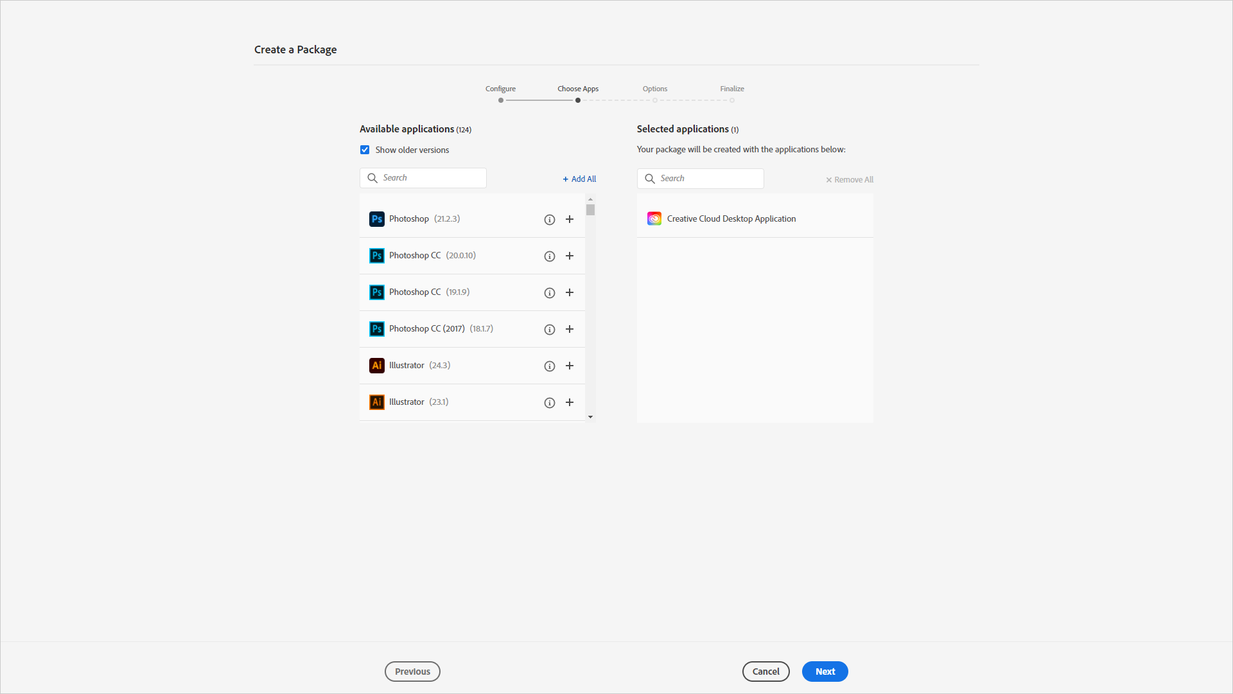This screenshot has width=1233, height=694.
Task: Click the app list scrollbar thumb
Action: coord(591,210)
